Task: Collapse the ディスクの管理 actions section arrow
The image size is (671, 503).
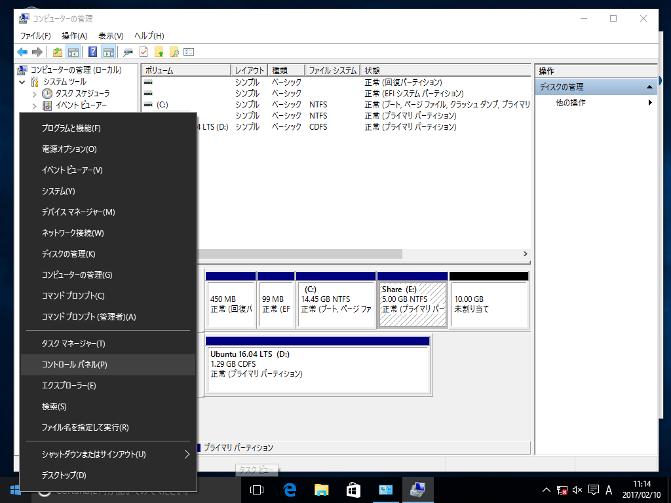Action: [x=649, y=87]
